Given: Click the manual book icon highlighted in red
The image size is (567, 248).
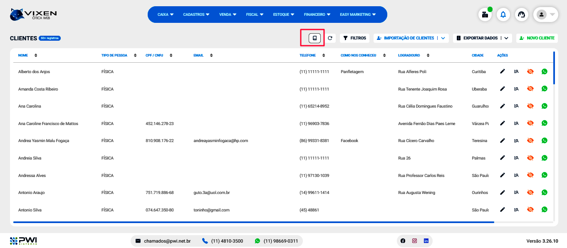Looking at the screenshot, I should [x=315, y=38].
